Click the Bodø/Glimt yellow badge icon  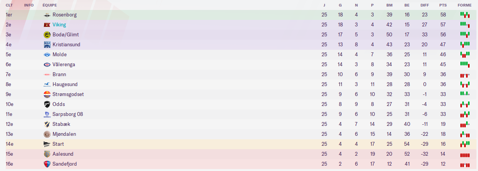pos(47,35)
